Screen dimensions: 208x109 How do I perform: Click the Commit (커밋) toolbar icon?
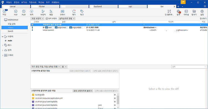click(x=4, y=12)
